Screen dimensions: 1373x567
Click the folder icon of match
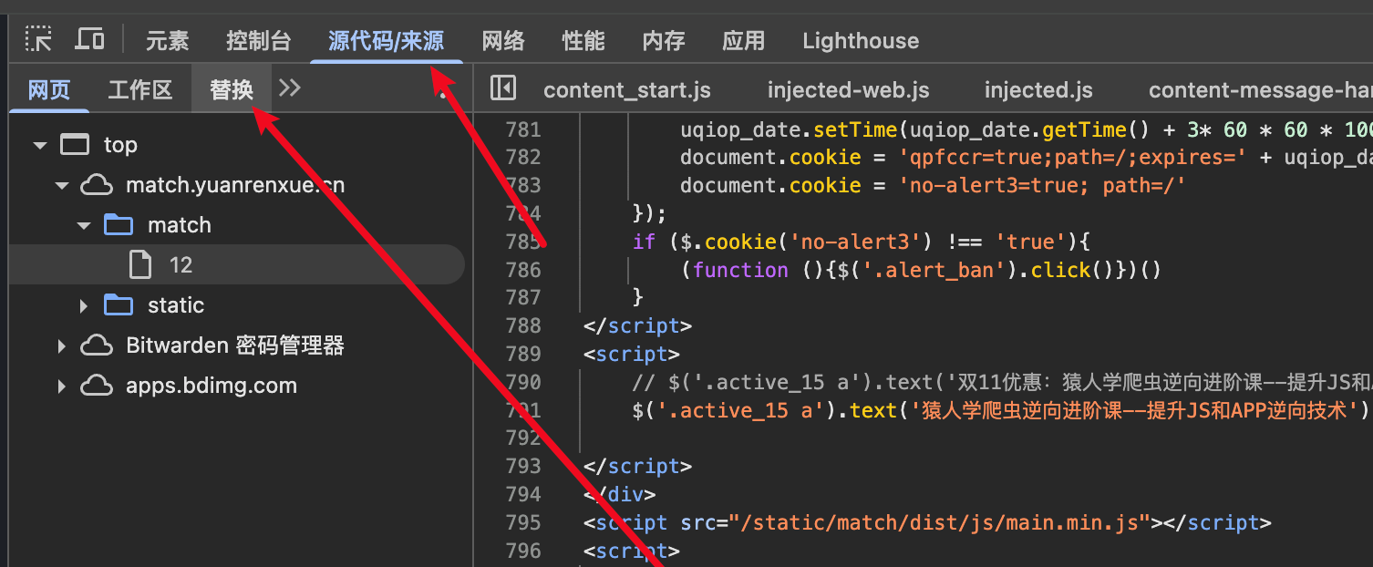click(119, 225)
